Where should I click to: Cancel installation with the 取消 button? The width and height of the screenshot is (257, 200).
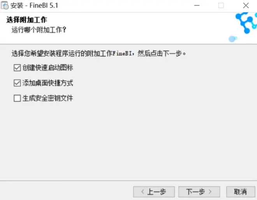(241, 191)
